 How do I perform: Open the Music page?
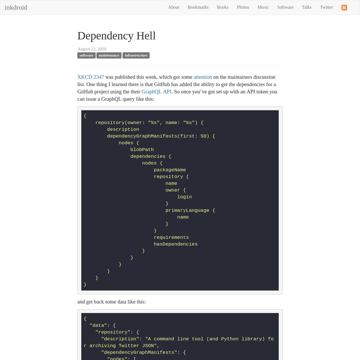click(263, 7)
